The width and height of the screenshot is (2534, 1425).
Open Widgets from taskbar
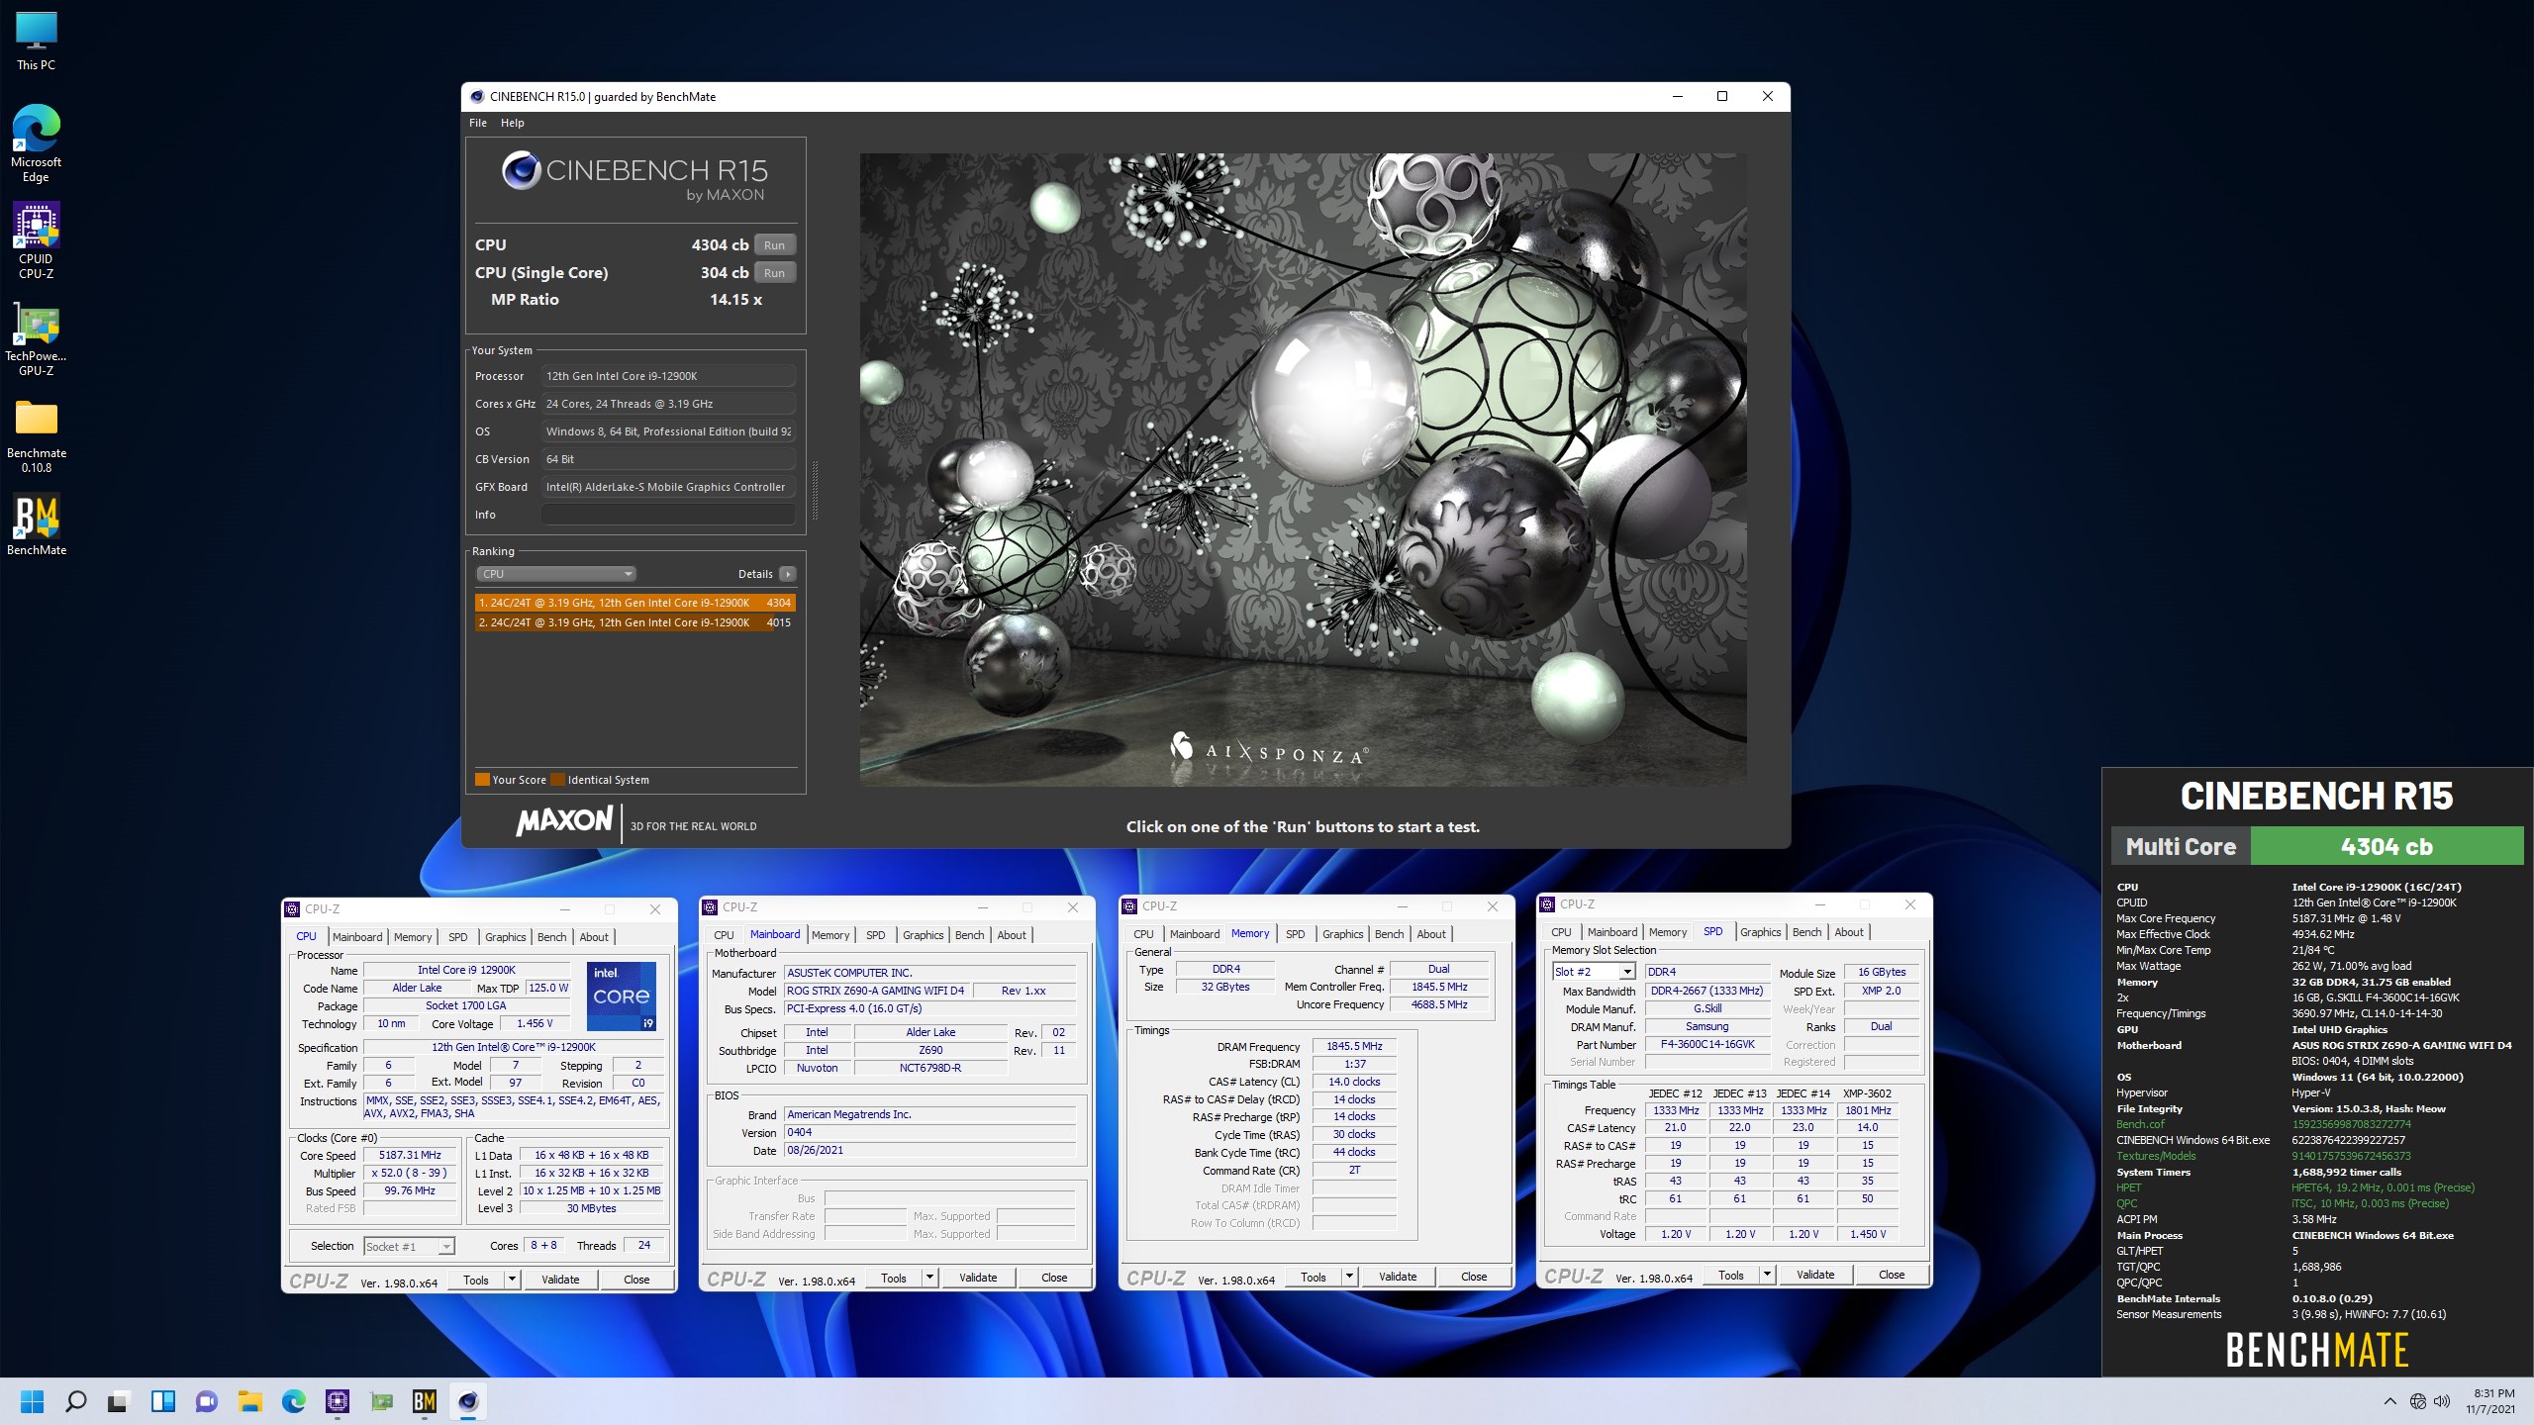[x=162, y=1401]
